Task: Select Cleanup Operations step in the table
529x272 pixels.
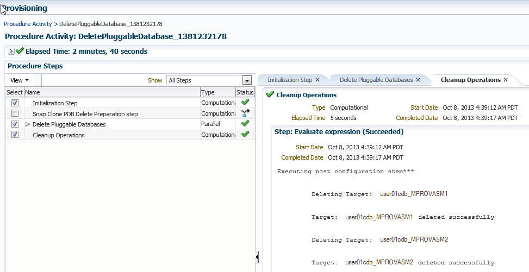Action: pyautogui.click(x=59, y=135)
